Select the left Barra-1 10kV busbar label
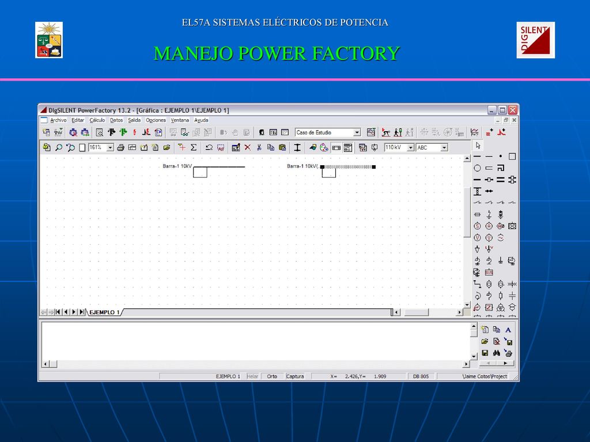The width and height of the screenshot is (590, 442). tap(177, 166)
